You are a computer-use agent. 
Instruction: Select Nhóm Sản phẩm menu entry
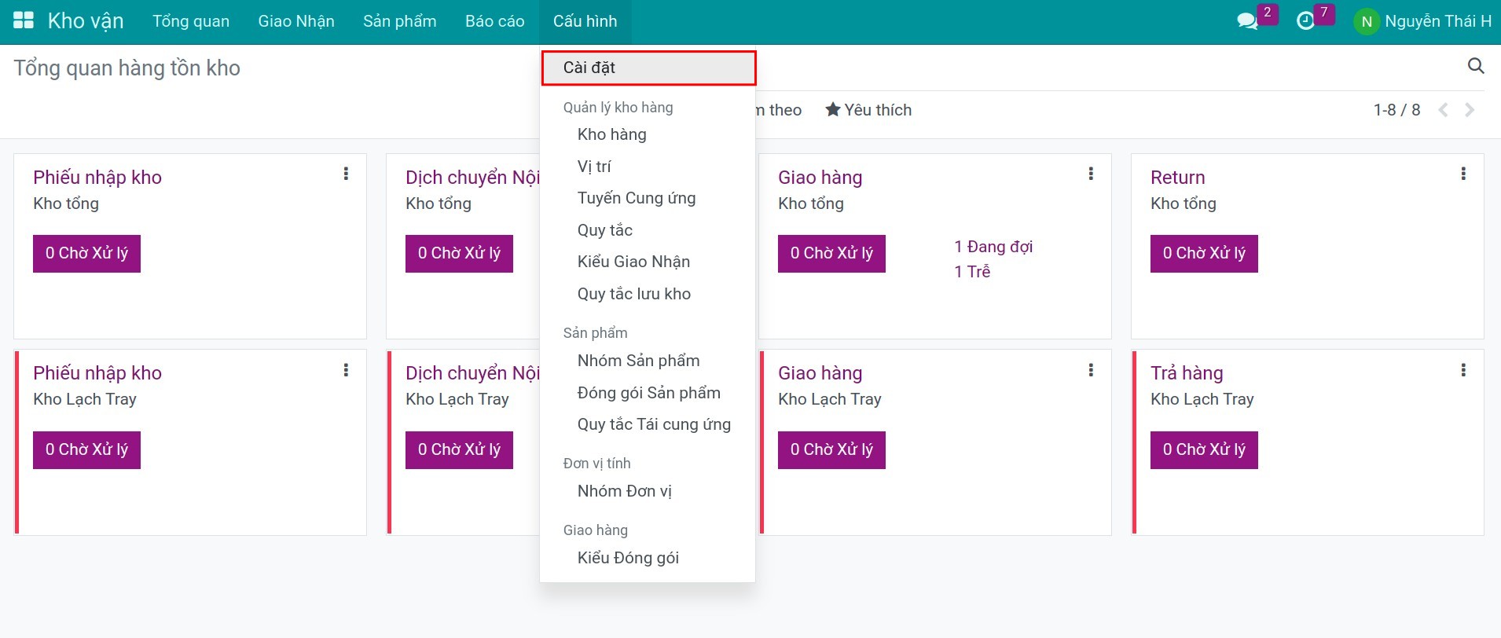pyautogui.click(x=648, y=361)
